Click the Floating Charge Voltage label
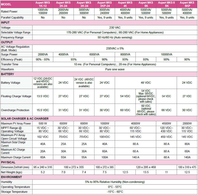198x195 pixels. (16, 96)
